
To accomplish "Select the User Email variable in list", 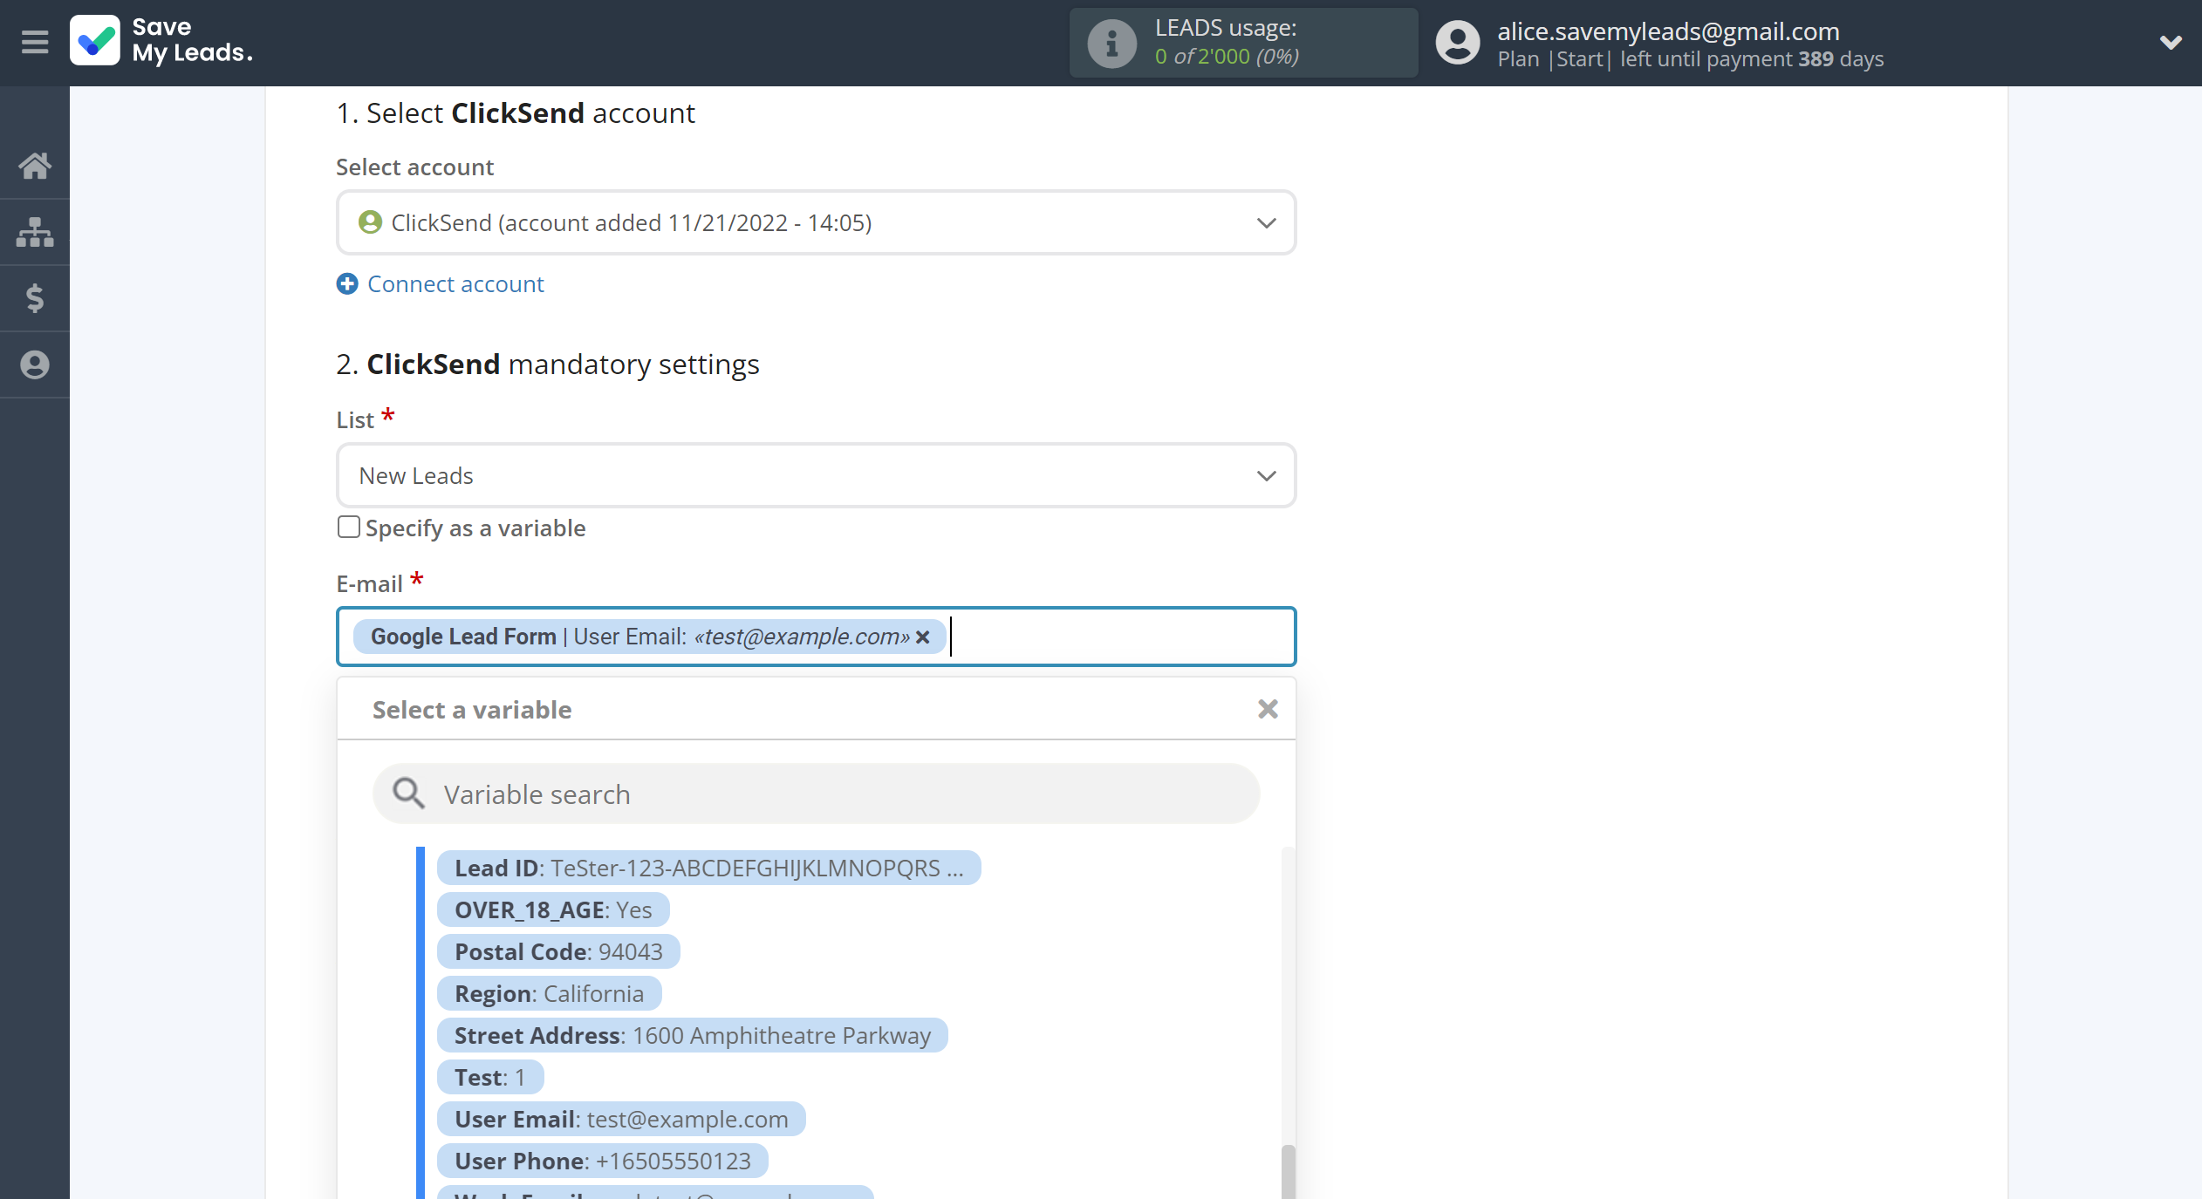I will (x=621, y=1119).
